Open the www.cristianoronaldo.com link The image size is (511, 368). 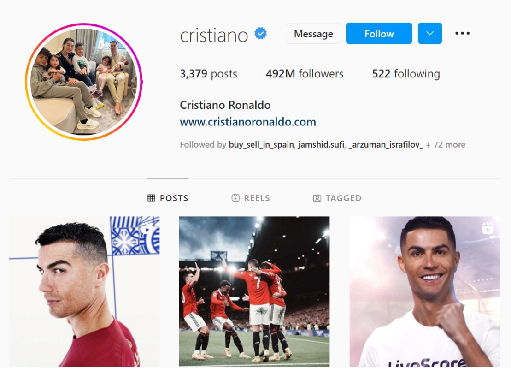pos(248,122)
